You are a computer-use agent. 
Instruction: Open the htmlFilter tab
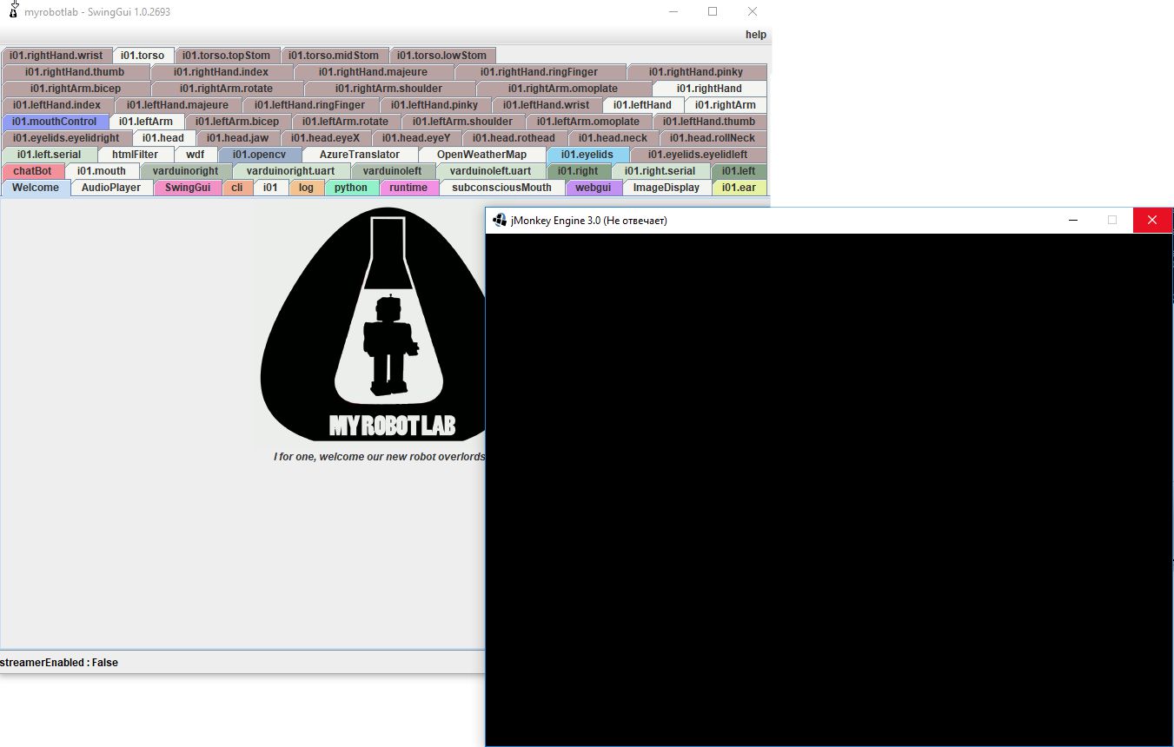coord(136,155)
